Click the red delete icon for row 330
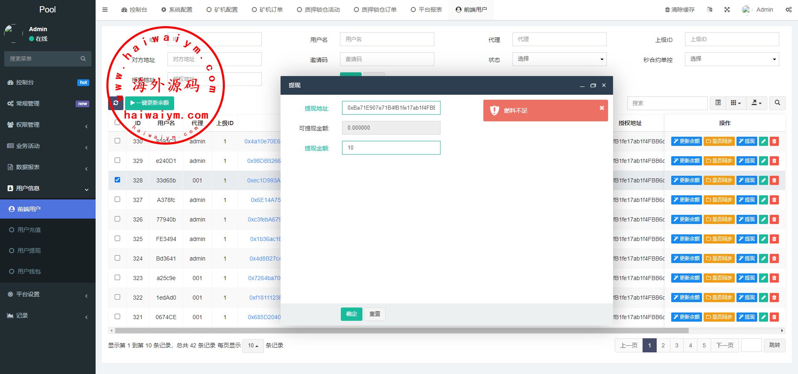798x374 pixels. pos(774,141)
